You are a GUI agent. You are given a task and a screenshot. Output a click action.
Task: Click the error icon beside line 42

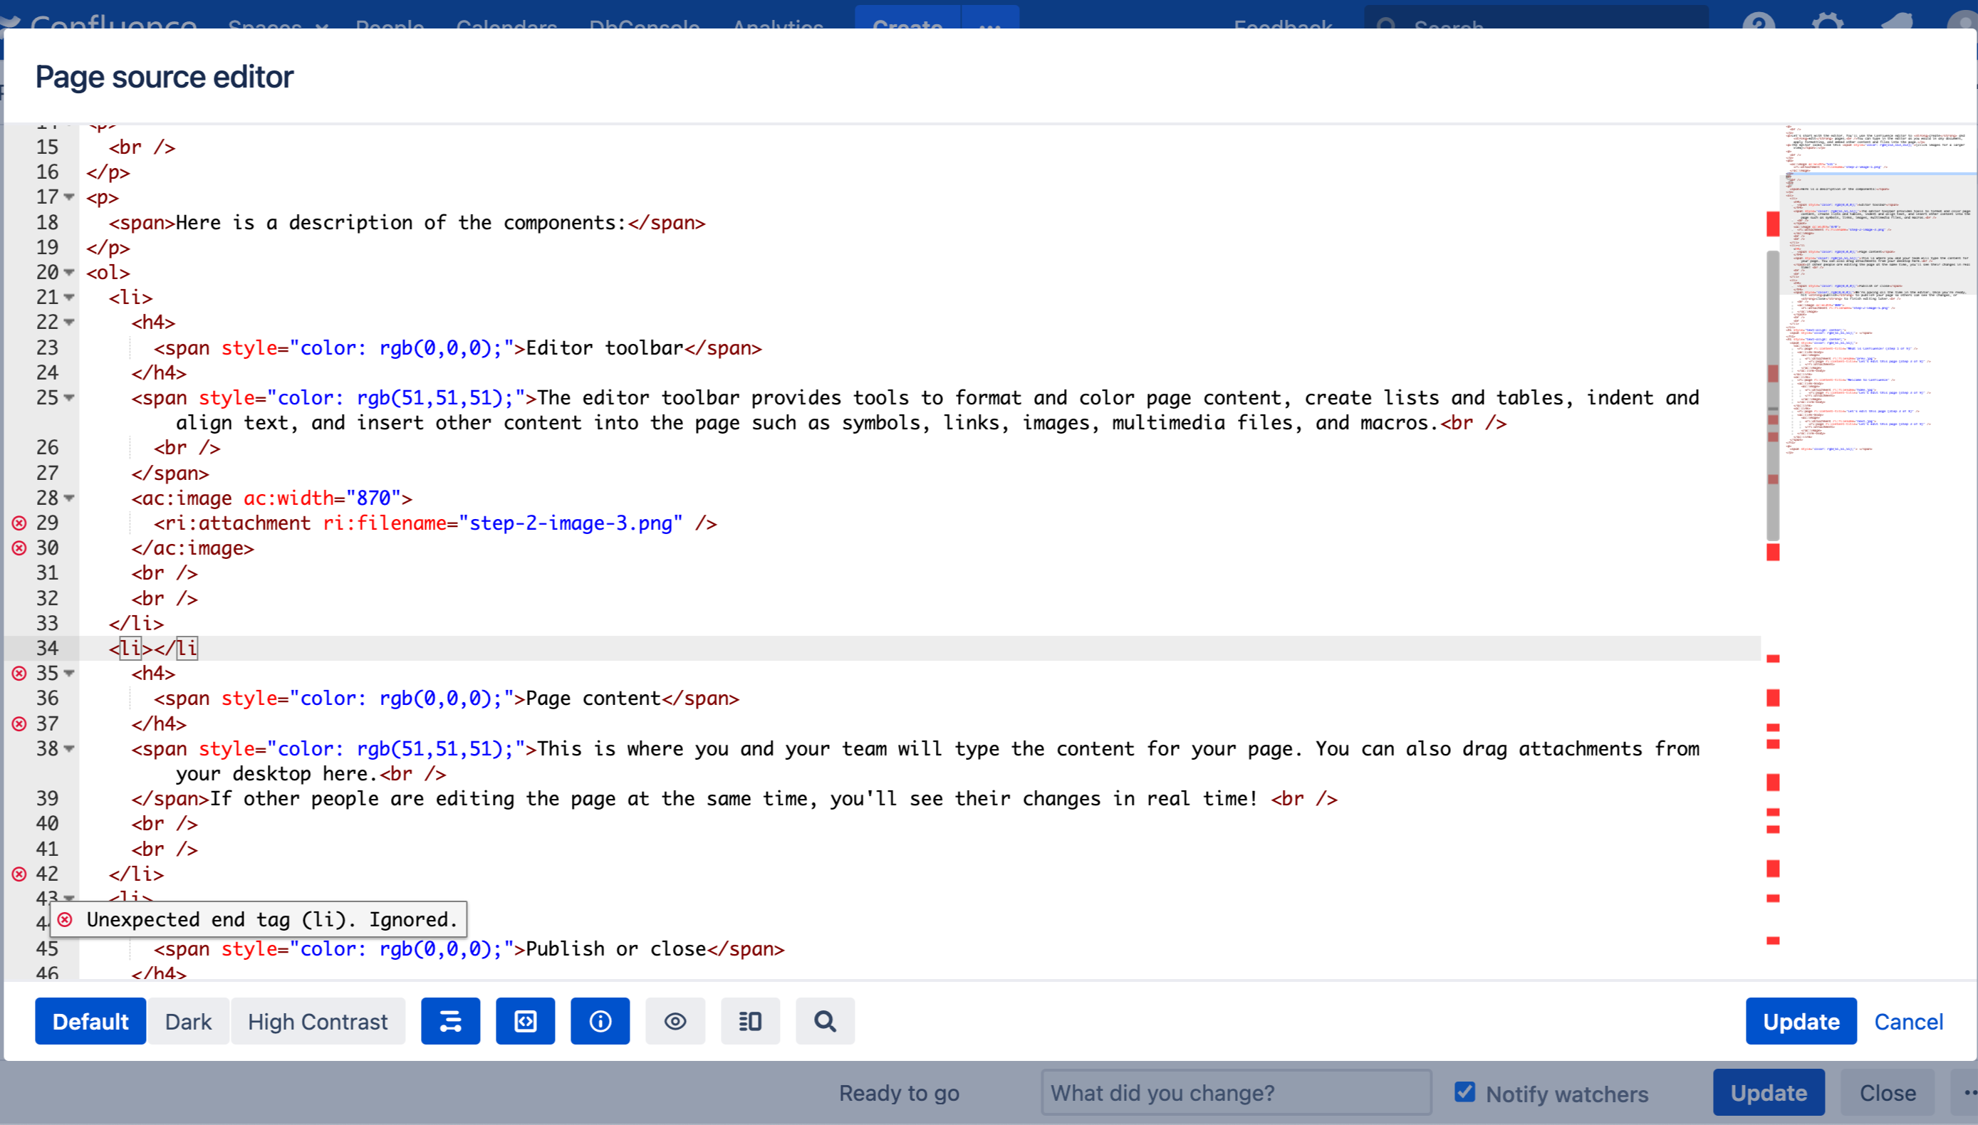19,874
